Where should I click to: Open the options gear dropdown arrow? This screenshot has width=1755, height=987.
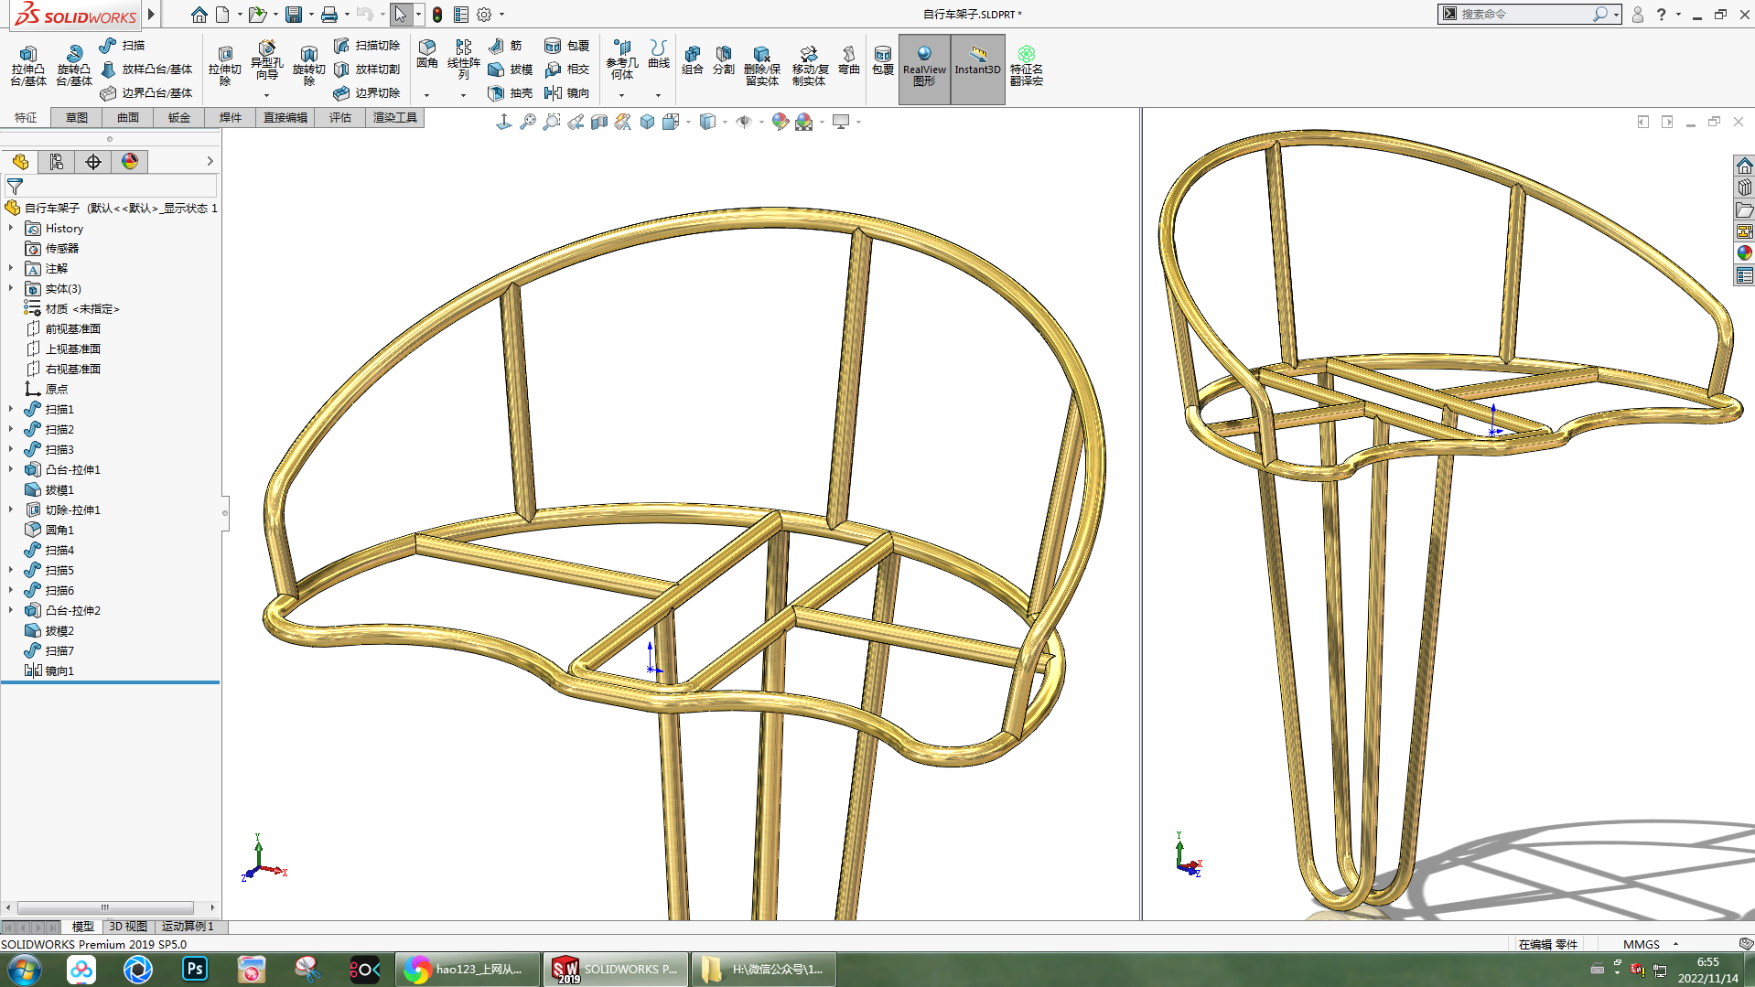[501, 15]
